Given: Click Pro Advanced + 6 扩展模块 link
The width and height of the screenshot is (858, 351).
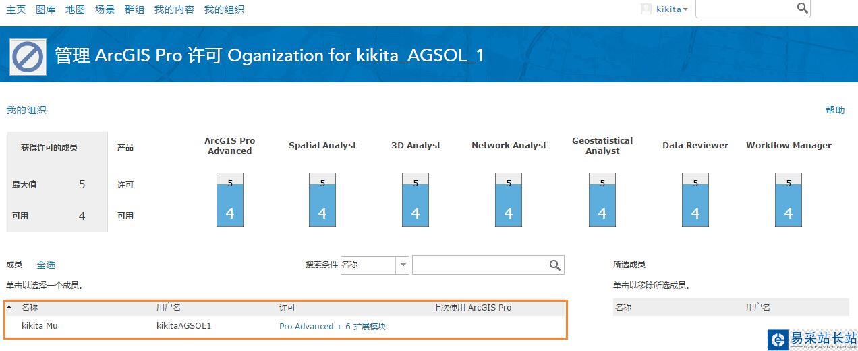Looking at the screenshot, I should click(333, 326).
